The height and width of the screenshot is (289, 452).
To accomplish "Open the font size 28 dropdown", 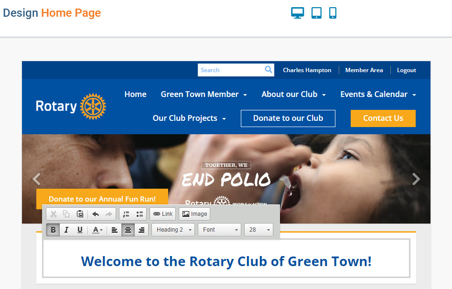I will pyautogui.click(x=258, y=230).
